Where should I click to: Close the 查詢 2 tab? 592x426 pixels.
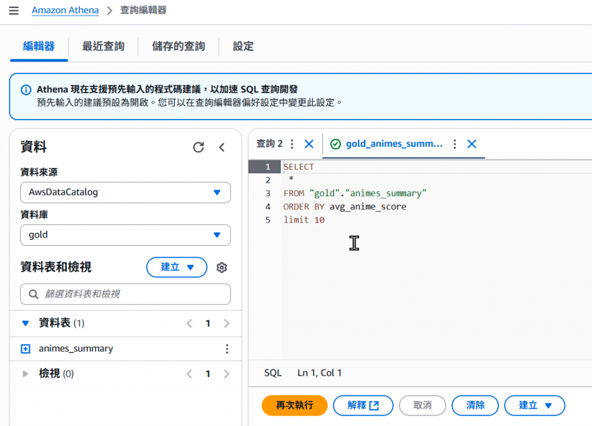coord(309,144)
